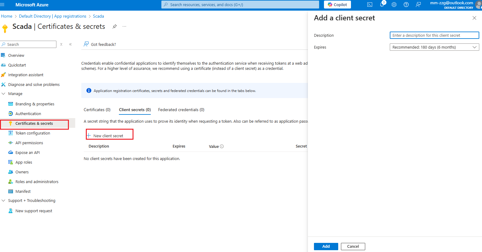
Task: Click the Cancel button
Action: tap(353, 246)
